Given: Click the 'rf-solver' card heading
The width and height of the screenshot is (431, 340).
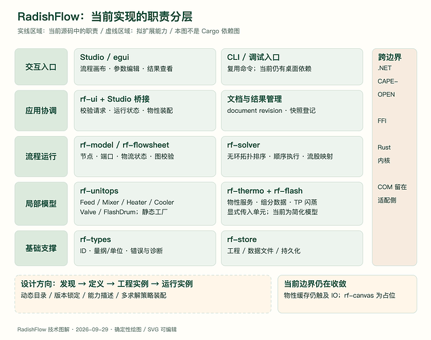Looking at the screenshot, I should 243,145.
